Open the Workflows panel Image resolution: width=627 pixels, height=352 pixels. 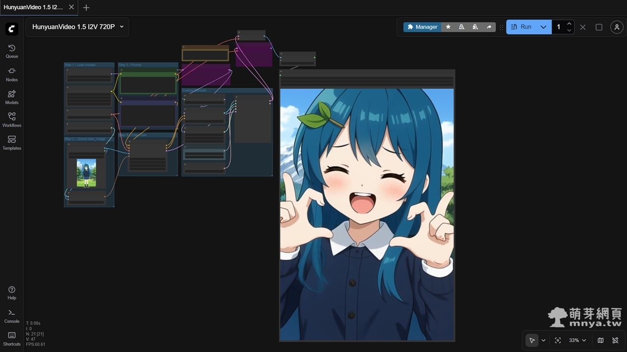click(12, 120)
